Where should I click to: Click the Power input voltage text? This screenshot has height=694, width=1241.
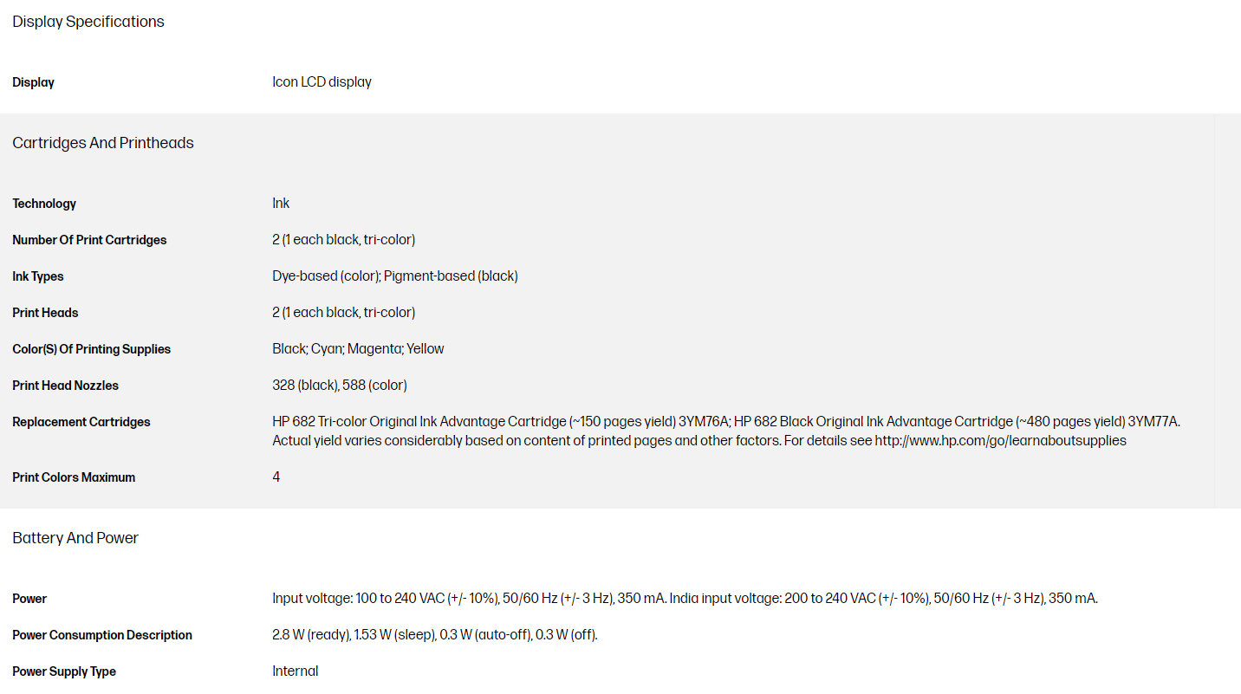click(685, 599)
